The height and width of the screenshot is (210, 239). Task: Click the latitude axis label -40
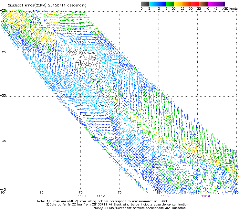click(3, 189)
